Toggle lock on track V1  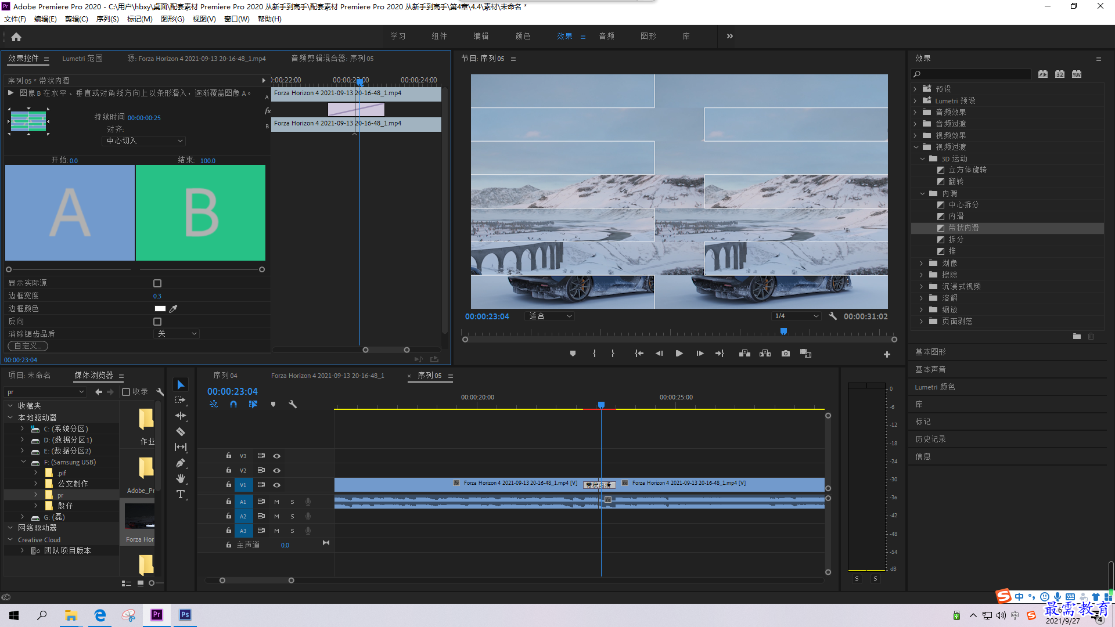click(229, 485)
